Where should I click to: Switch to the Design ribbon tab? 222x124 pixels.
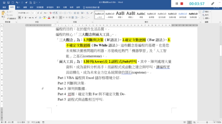point(32,7)
